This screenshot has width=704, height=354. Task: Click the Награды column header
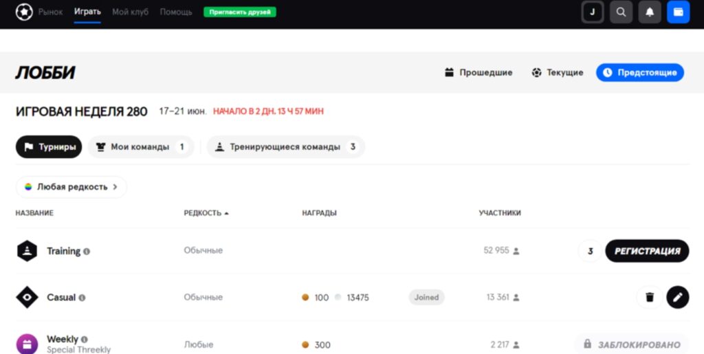pyautogui.click(x=319, y=213)
